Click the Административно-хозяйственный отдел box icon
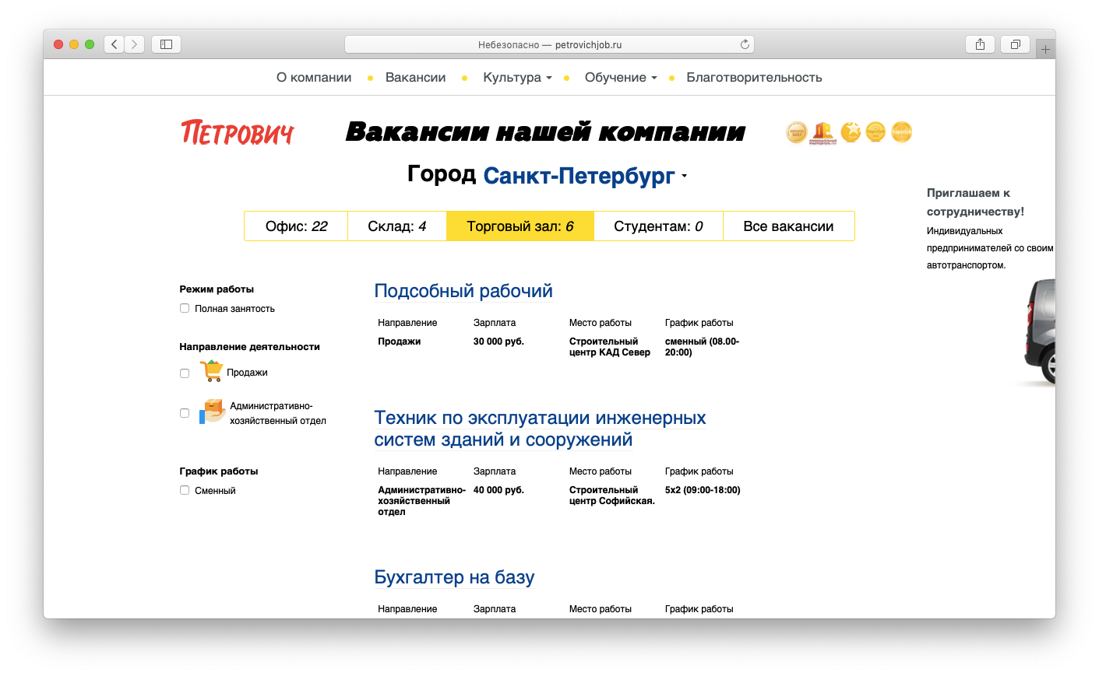This screenshot has width=1099, height=676. [x=212, y=412]
